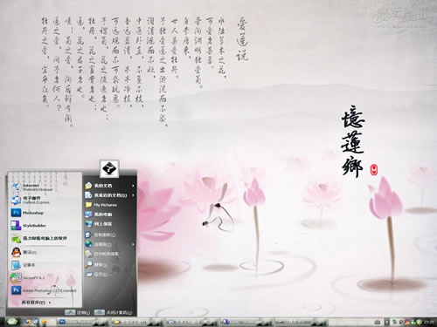Open Adobe Photoshop CS3 Extended entry
Viewport: 437px width, 327px height.
[x=45, y=290]
